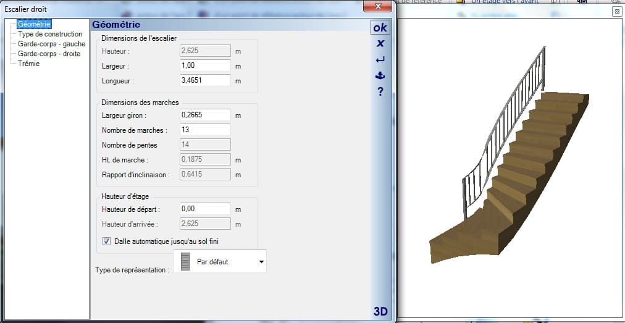The height and width of the screenshot is (323, 625).
Task: Open help with the question mark icon
Action: point(380,92)
